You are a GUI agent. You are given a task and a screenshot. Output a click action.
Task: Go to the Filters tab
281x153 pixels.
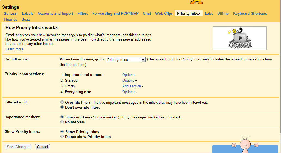coord(83,13)
